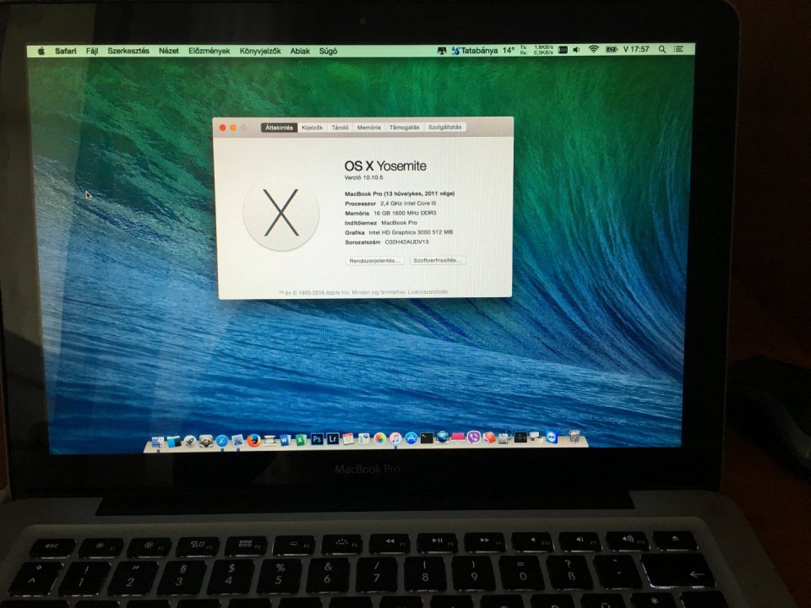Click the Indítólemez MacBook Pro line

[x=381, y=223]
